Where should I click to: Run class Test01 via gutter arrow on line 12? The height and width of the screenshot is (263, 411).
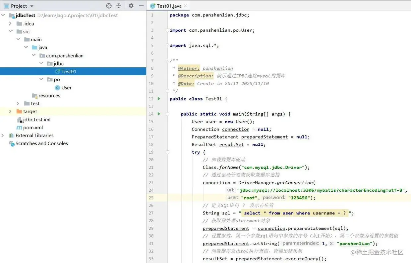tap(159, 98)
